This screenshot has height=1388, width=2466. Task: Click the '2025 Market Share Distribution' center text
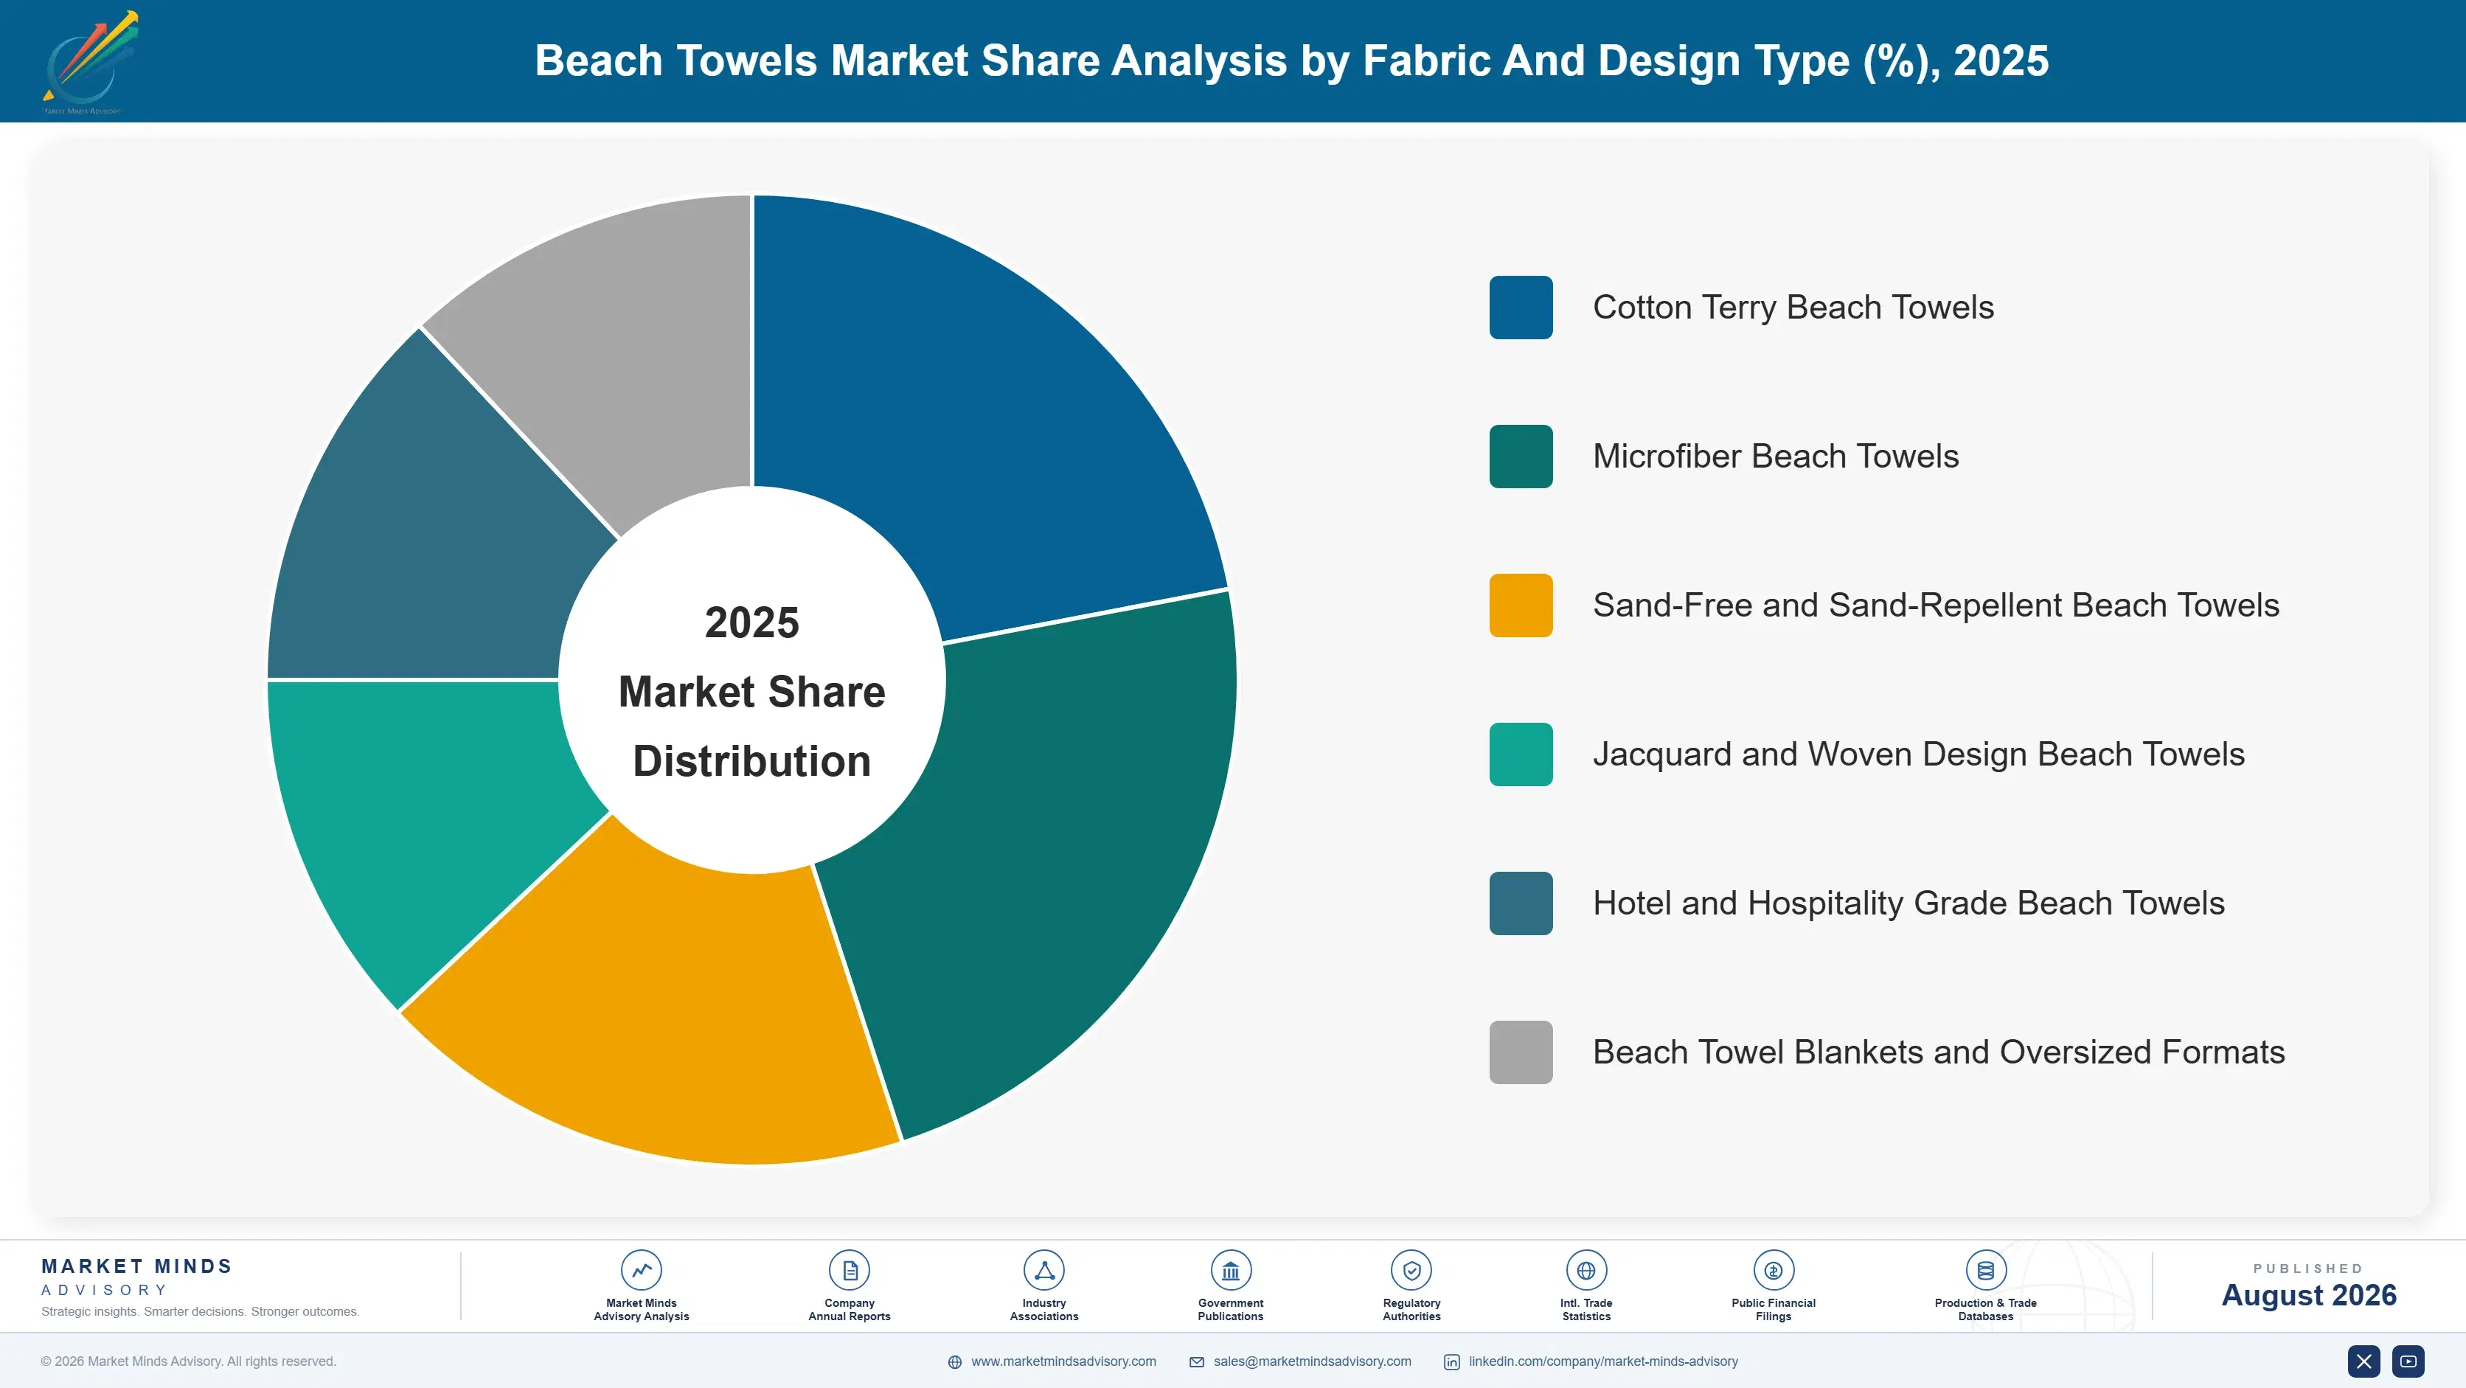(751, 691)
